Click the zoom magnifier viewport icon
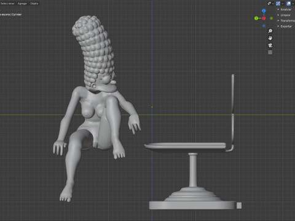This screenshot has width=295, height=221. (x=270, y=31)
